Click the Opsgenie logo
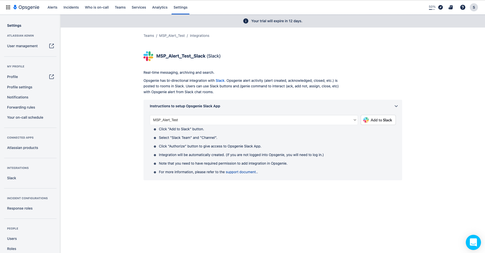 (x=26, y=7)
